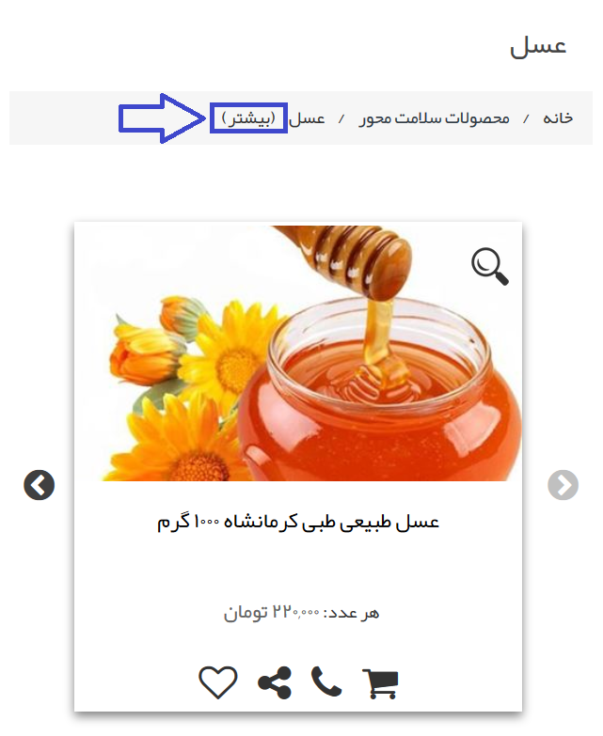Tap the phone call icon
This screenshot has width=603, height=736.
(326, 681)
